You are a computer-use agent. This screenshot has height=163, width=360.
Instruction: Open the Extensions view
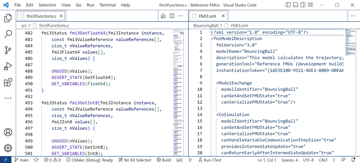click(x=8, y=82)
